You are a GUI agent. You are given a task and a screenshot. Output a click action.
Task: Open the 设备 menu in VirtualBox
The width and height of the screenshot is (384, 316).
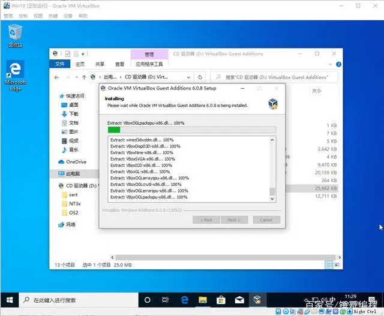click(68, 16)
